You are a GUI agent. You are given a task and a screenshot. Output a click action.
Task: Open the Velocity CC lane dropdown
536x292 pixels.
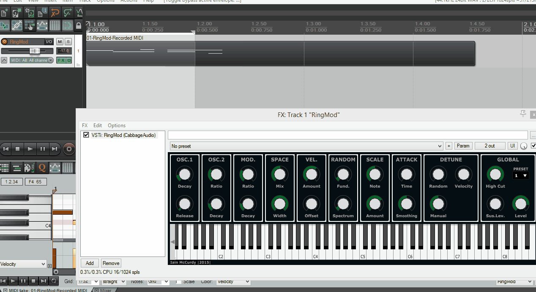(23, 264)
